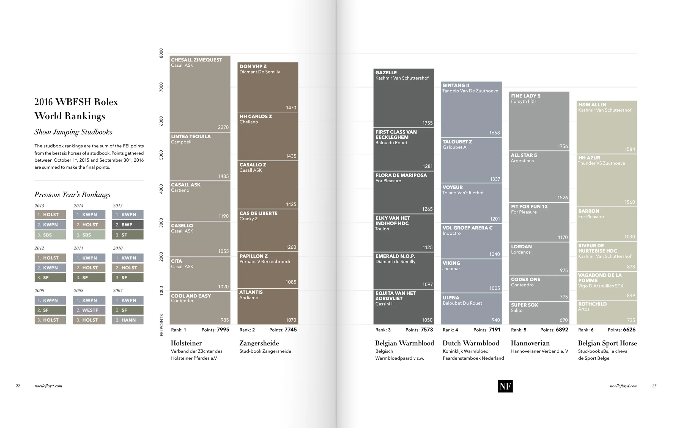674x428 pixels.
Task: Select the Lintea Tequila block in Holsteiner column
Action: pos(200,156)
